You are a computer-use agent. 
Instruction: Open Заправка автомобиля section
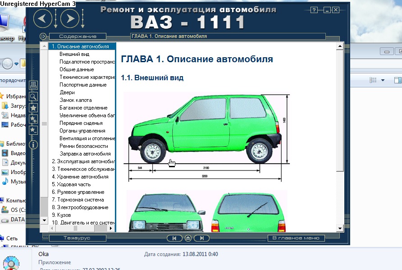pyautogui.click(x=85, y=154)
